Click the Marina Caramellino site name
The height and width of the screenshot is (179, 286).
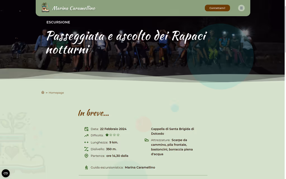(x=74, y=8)
